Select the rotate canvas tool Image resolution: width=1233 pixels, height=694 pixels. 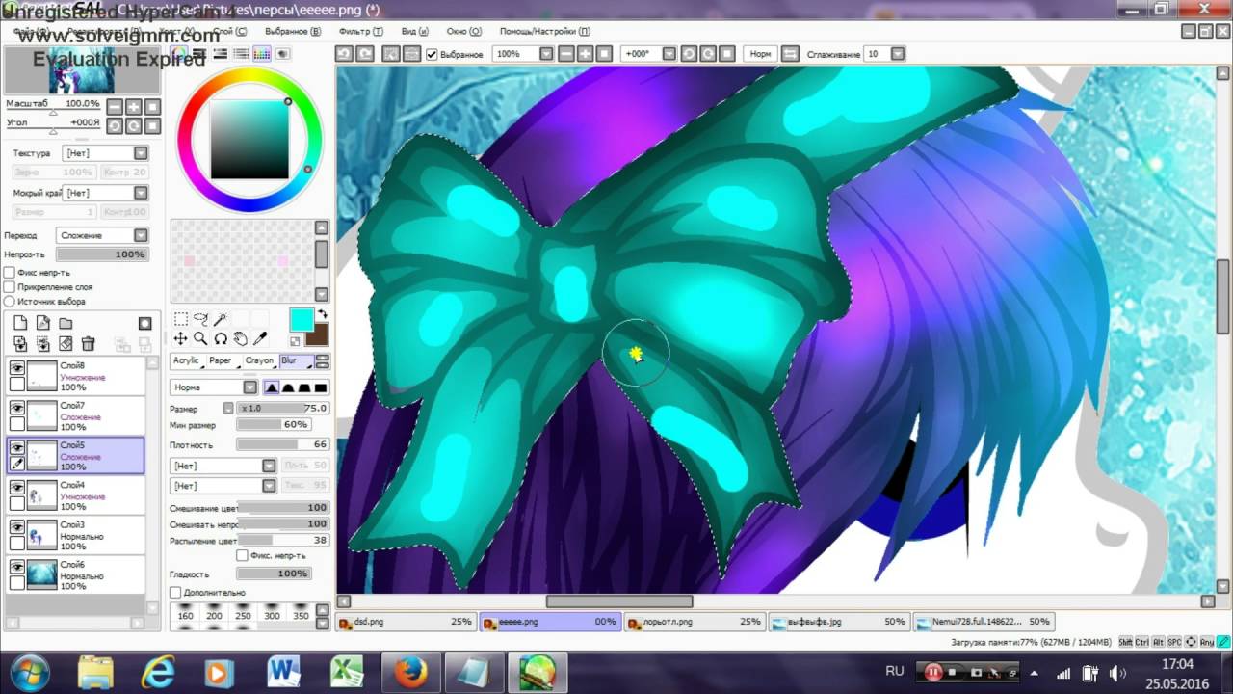click(220, 338)
